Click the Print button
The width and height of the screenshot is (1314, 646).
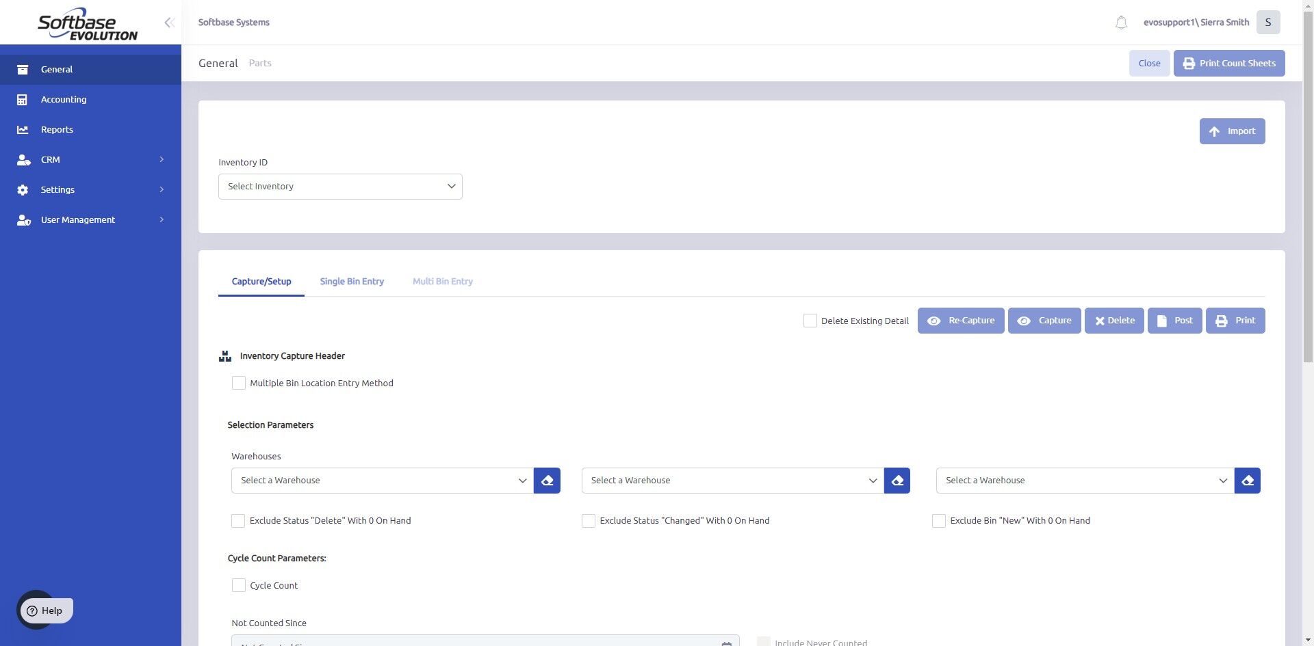pos(1235,321)
